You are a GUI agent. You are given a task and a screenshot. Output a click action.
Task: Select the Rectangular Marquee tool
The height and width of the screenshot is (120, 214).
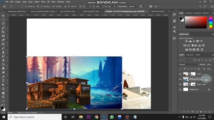click(3, 20)
